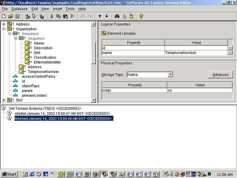The width and height of the screenshot is (237, 178).
Task: Click the red X Delete icon
Action: 72,16
